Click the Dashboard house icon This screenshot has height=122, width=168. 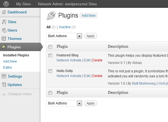(x=4, y=12)
